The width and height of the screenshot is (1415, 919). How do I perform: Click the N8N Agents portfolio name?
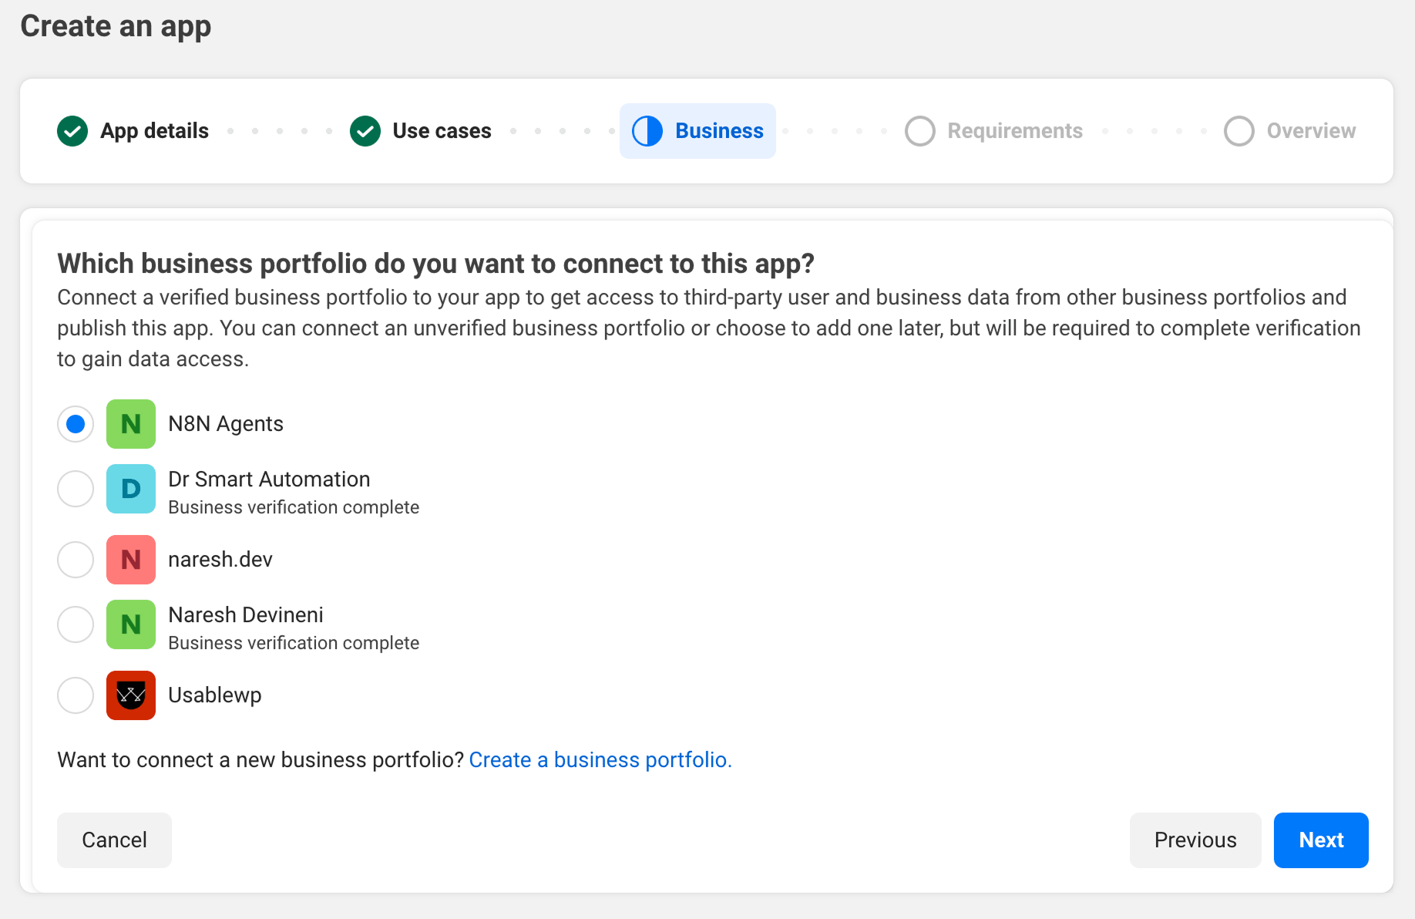pos(226,424)
